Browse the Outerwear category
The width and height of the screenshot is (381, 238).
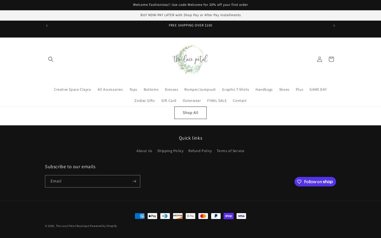[192, 101]
